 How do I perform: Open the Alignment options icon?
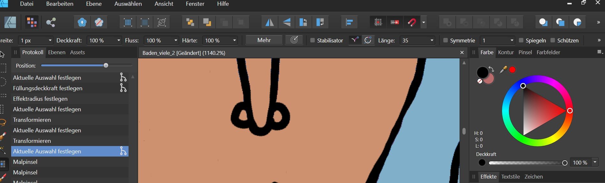(x=349, y=22)
